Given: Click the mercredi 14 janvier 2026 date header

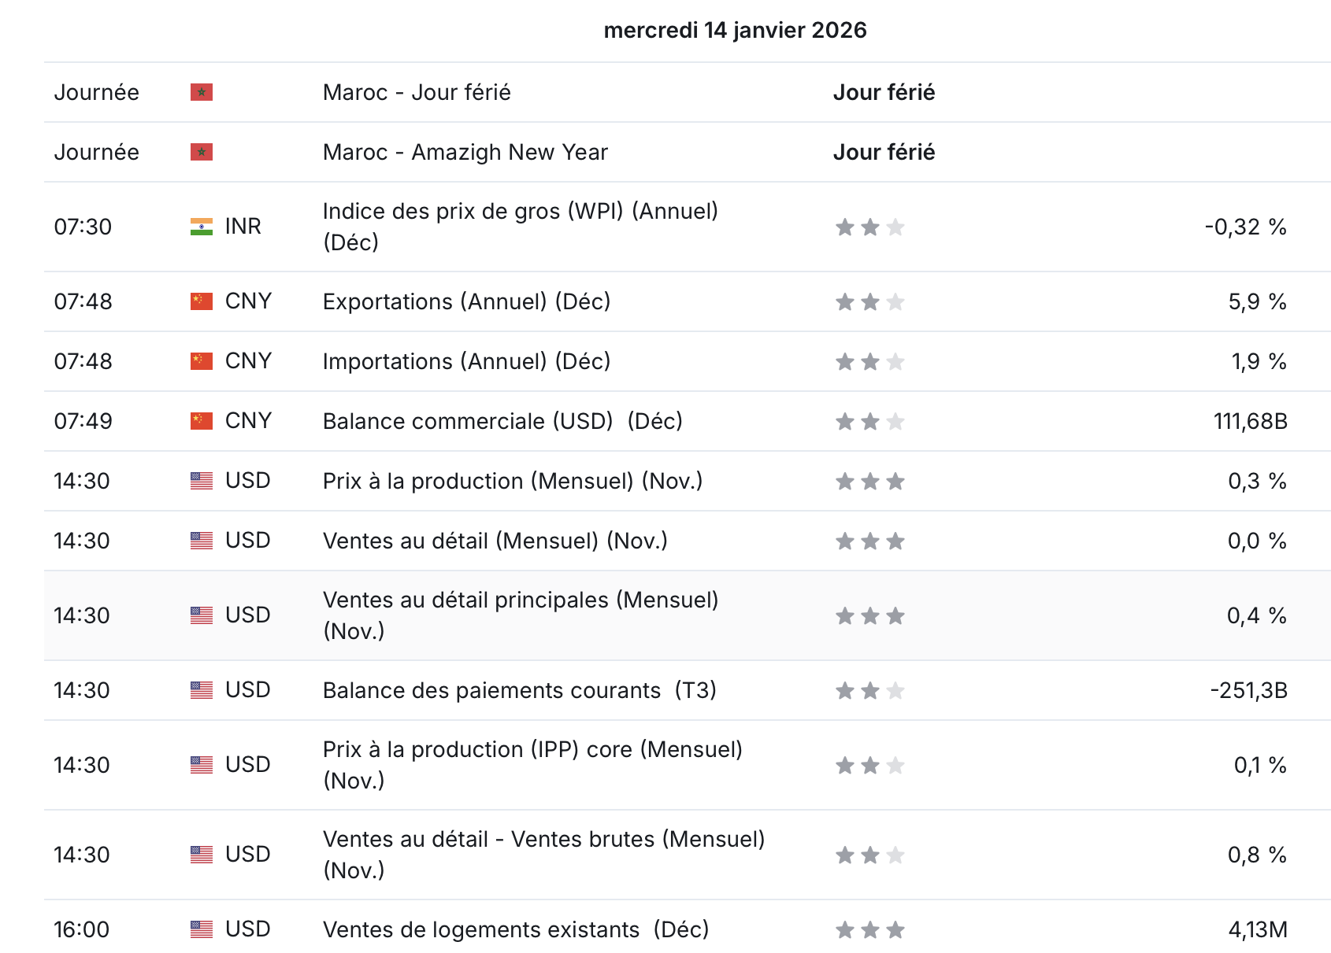Looking at the screenshot, I should (735, 30).
